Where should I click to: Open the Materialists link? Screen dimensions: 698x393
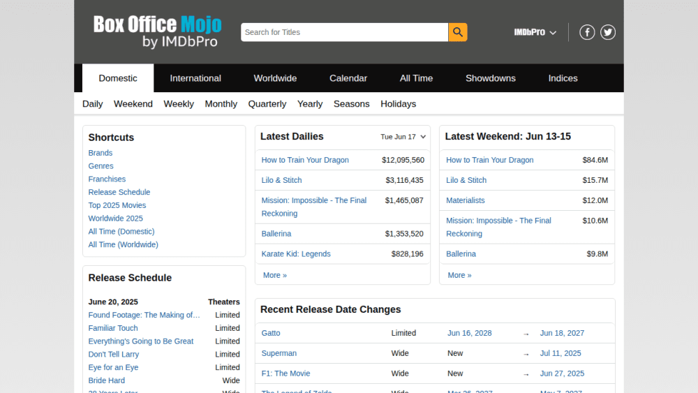tap(465, 200)
